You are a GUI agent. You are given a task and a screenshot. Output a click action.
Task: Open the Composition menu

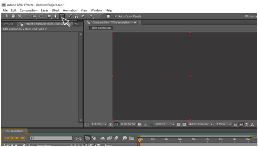point(29,10)
